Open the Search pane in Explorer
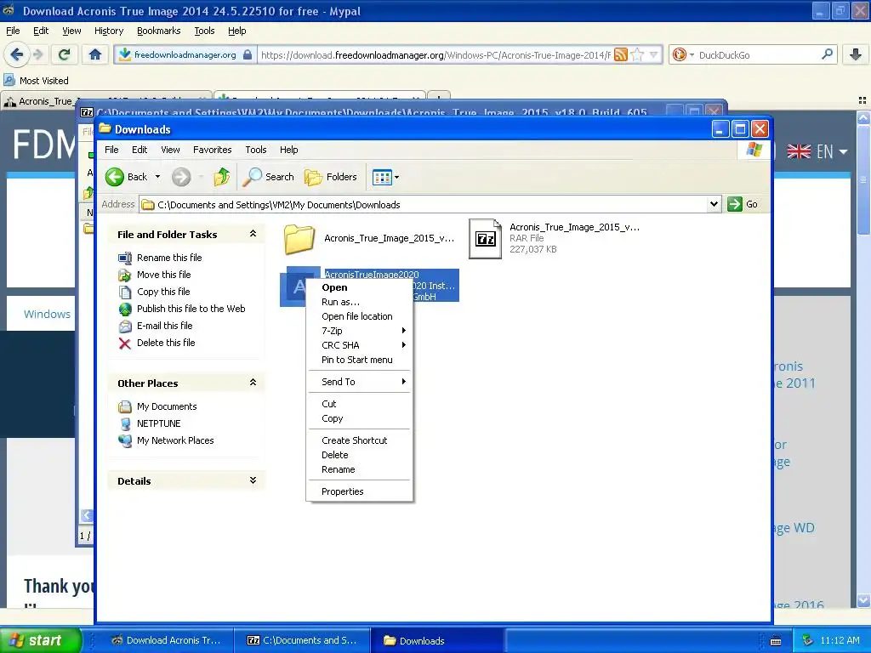Image resolution: width=871 pixels, height=653 pixels. pyautogui.click(x=268, y=177)
